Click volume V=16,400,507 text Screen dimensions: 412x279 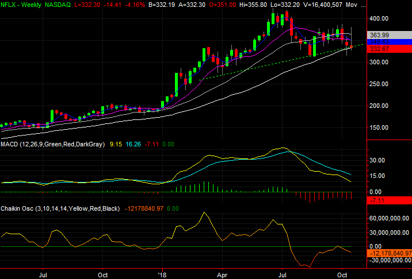click(322, 5)
